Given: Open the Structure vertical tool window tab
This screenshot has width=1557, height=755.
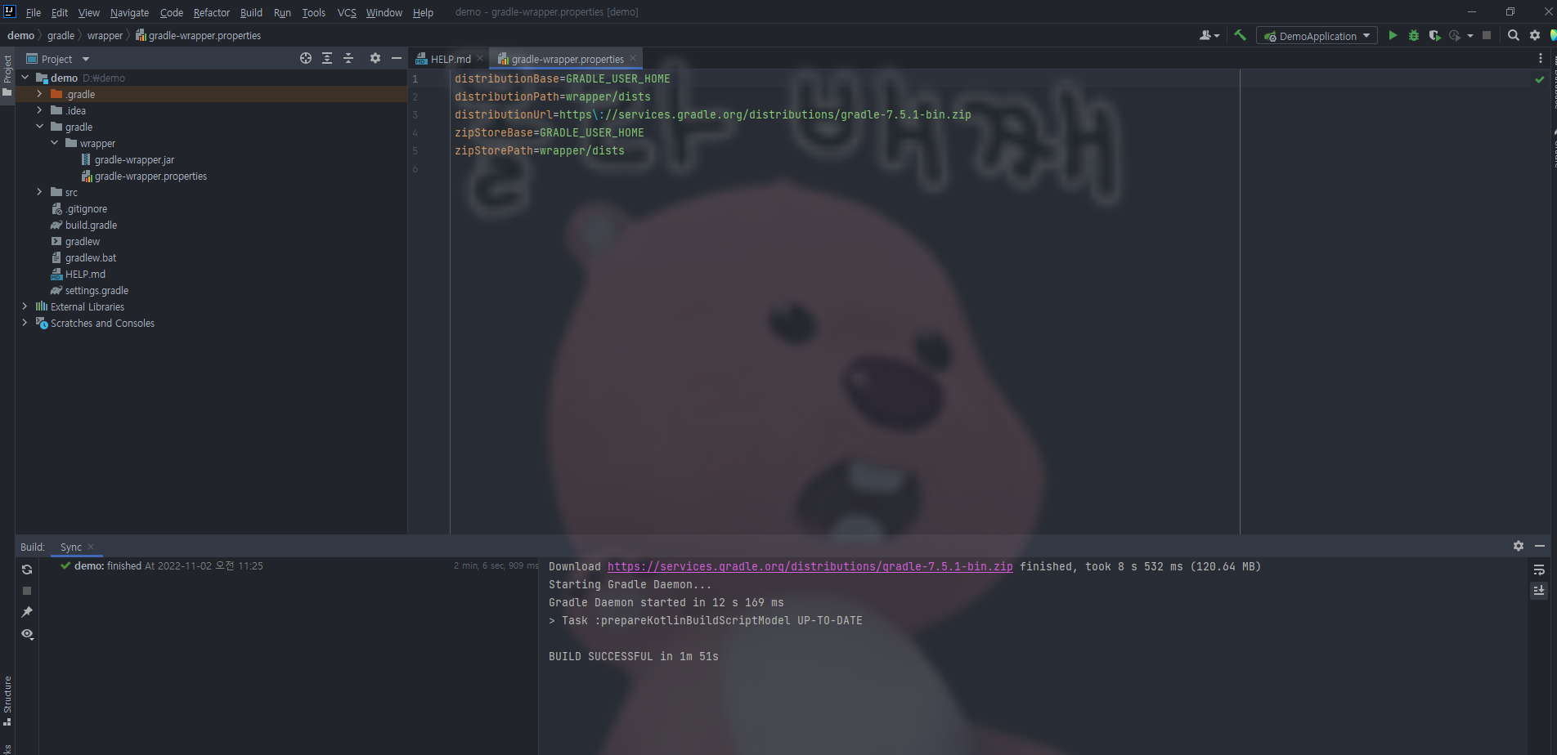Looking at the screenshot, I should tap(7, 701).
